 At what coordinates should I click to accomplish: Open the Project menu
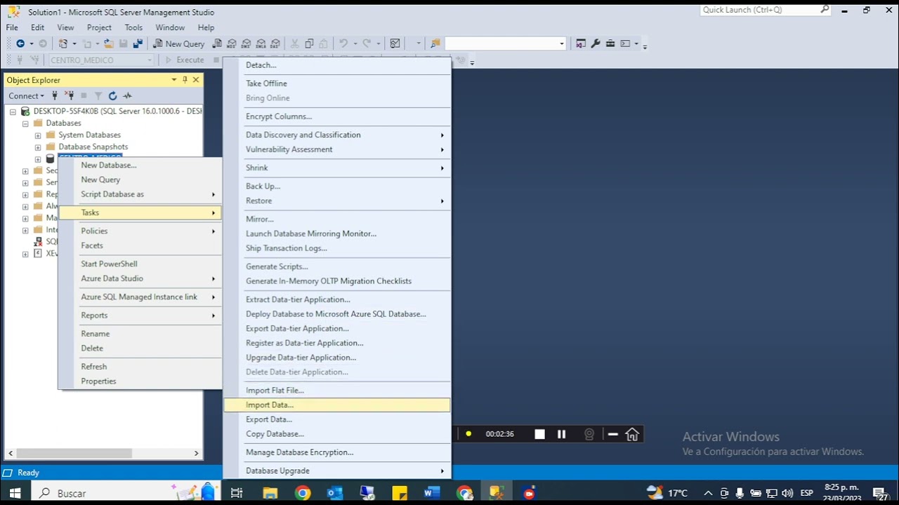tap(99, 27)
